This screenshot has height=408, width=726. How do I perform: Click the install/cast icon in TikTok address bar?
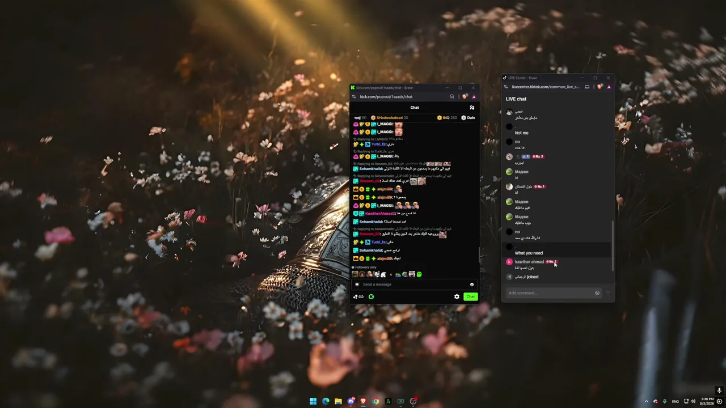point(587,87)
